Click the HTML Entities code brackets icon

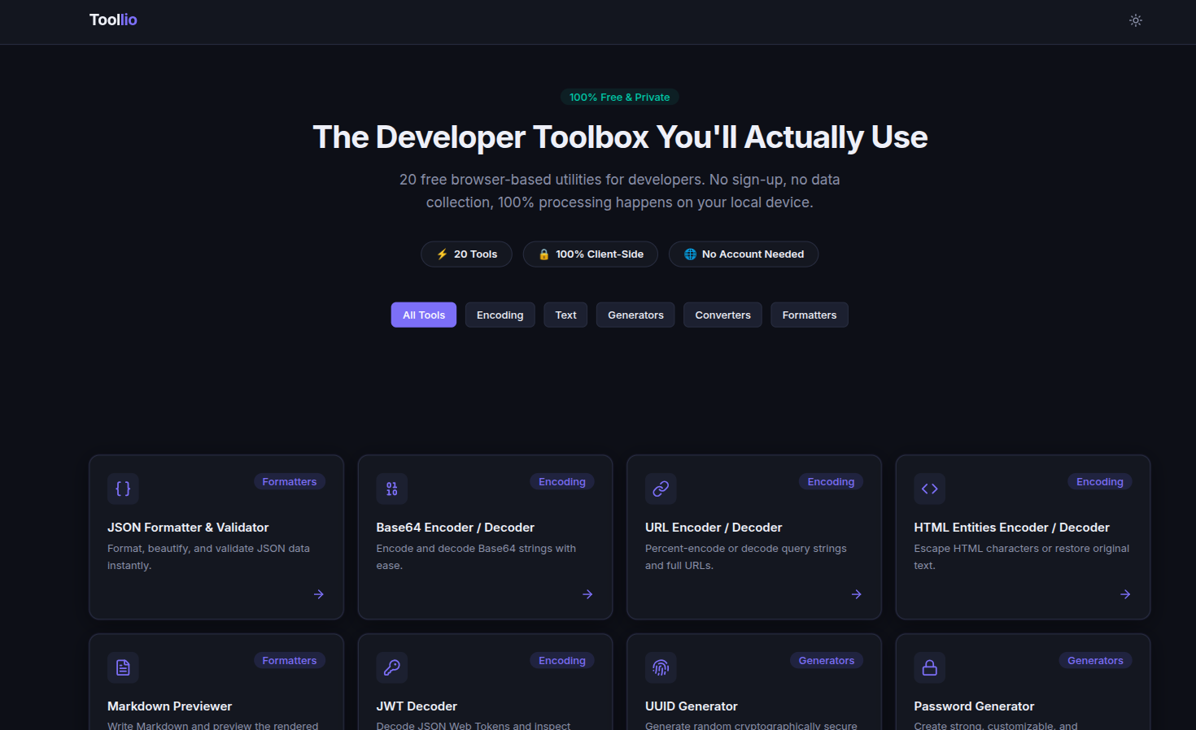pyautogui.click(x=929, y=489)
